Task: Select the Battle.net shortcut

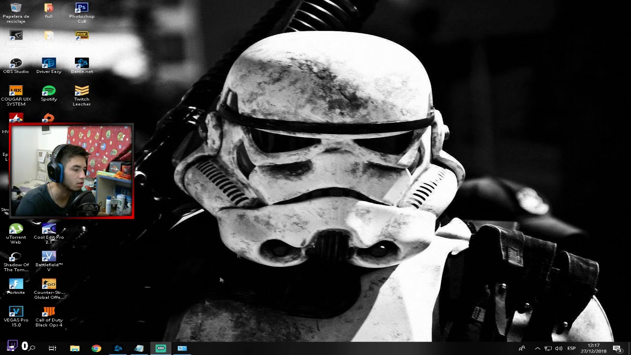Action: coord(81,66)
